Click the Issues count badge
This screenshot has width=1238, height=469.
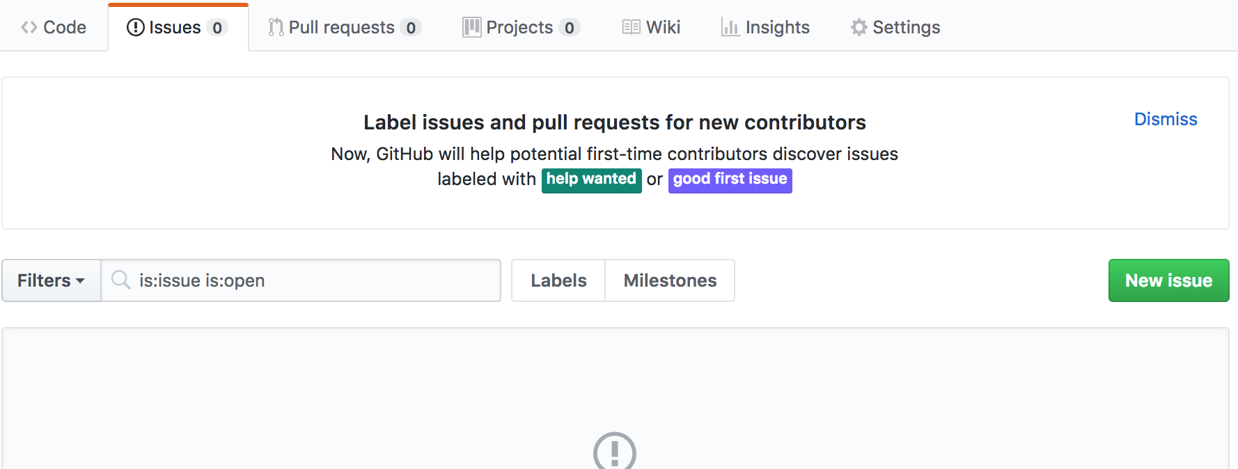point(217,28)
